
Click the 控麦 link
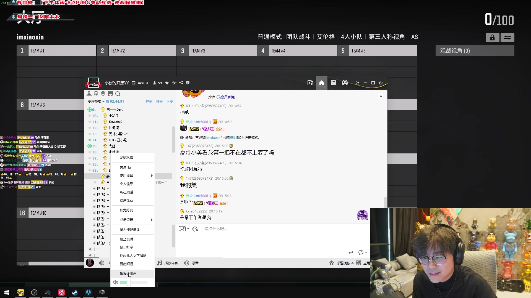[x=149, y=102]
